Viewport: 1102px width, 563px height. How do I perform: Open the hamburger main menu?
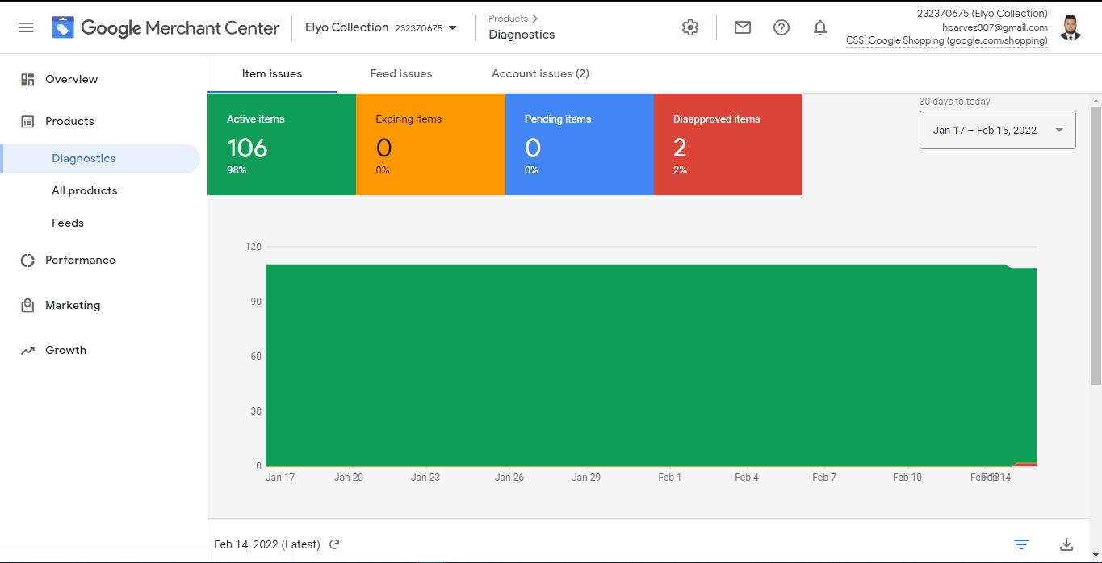tap(26, 27)
